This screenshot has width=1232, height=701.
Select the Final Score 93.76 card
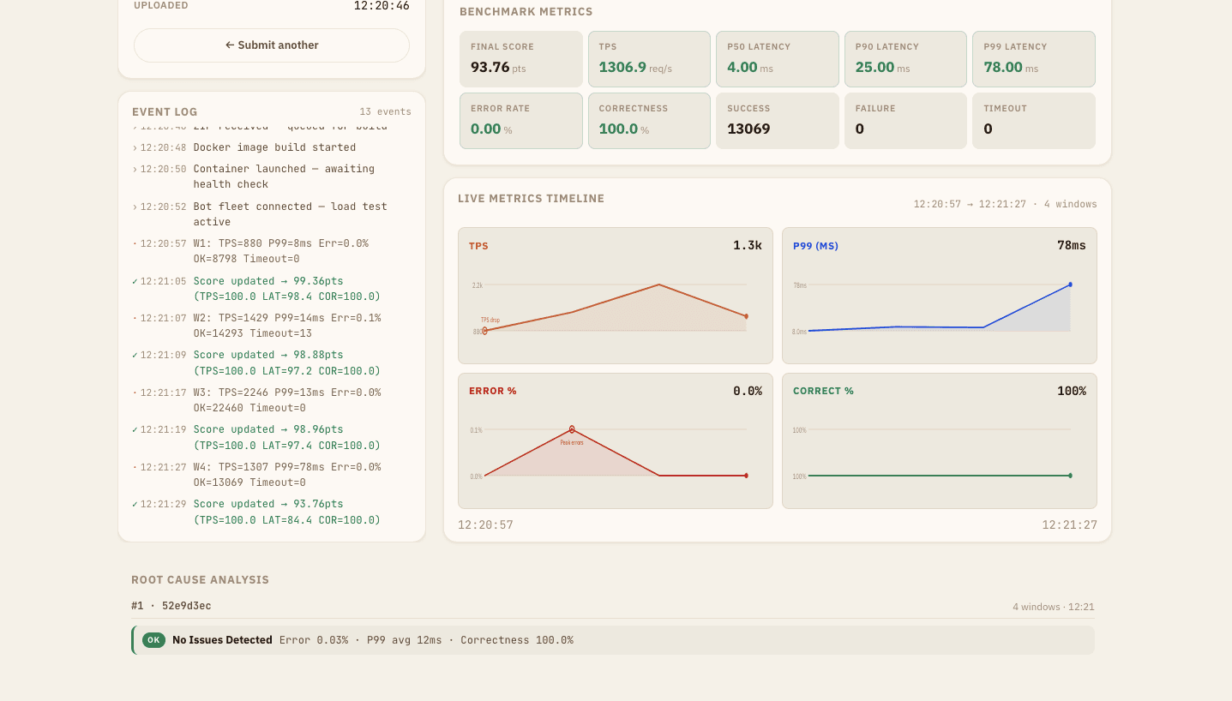coord(521,59)
